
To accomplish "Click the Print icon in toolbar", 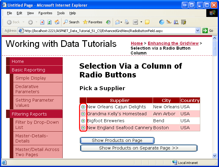I will [126, 22].
